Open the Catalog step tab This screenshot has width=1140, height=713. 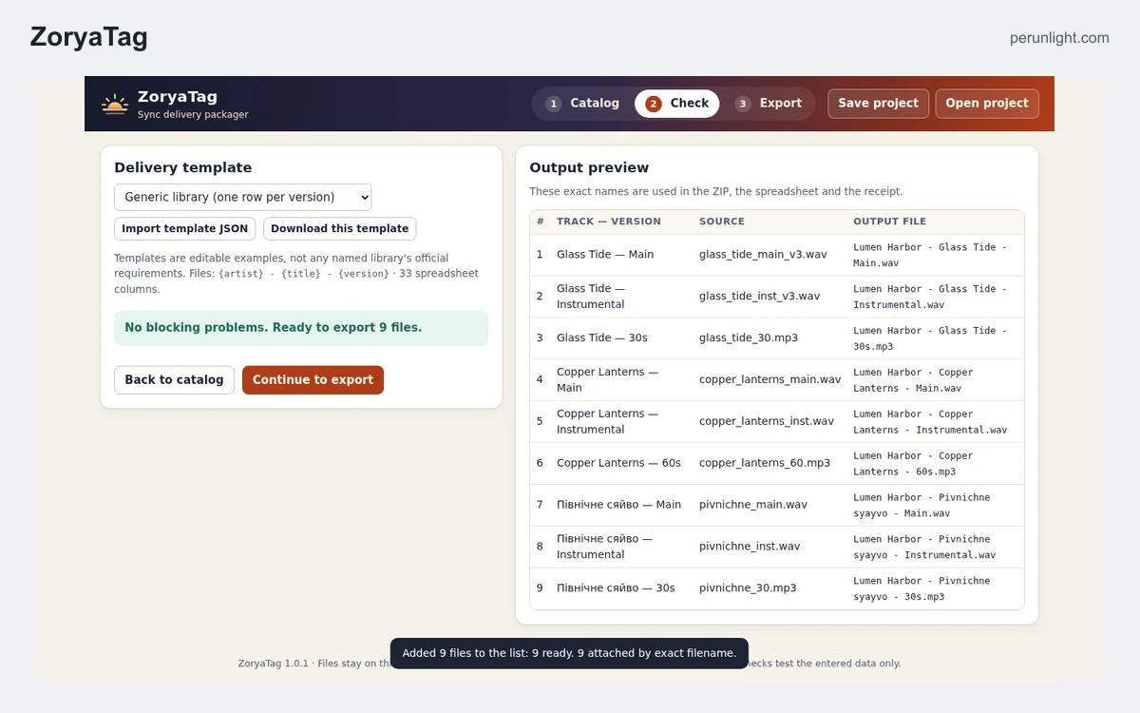(x=582, y=104)
